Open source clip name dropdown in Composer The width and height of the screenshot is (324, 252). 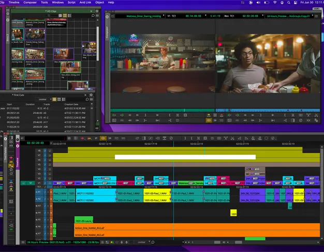coord(164,16)
